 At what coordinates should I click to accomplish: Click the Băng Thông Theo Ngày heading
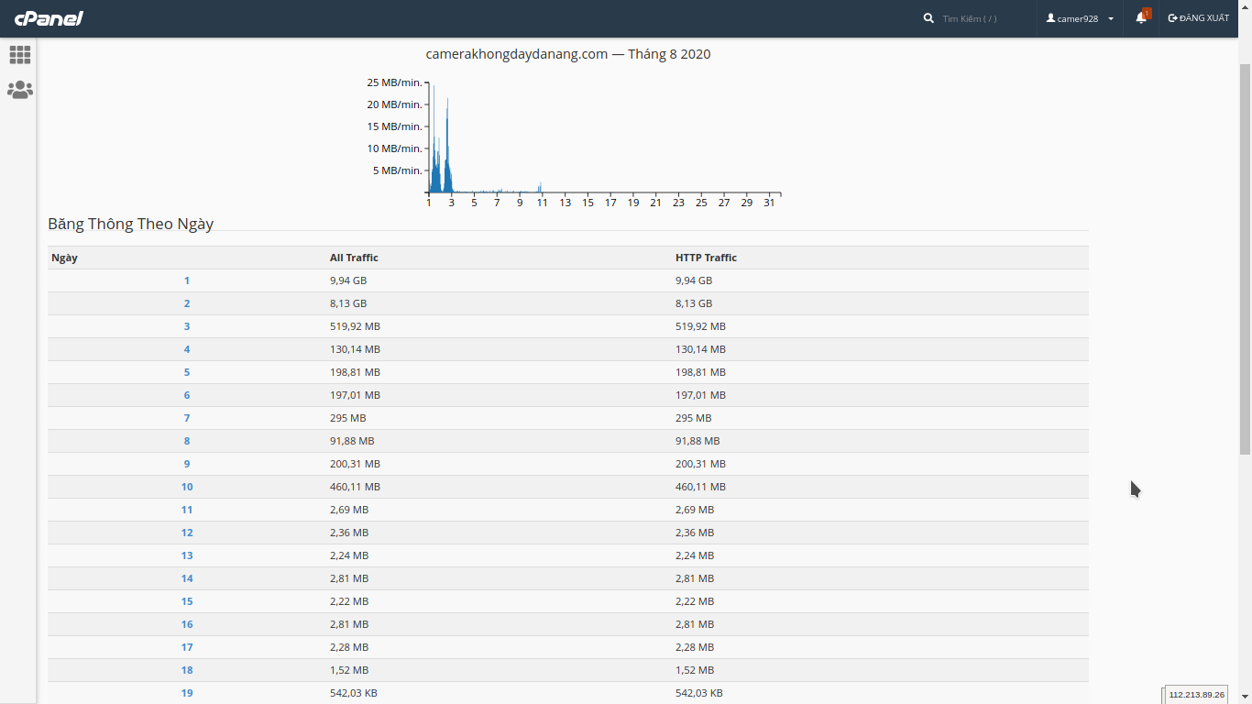(130, 224)
